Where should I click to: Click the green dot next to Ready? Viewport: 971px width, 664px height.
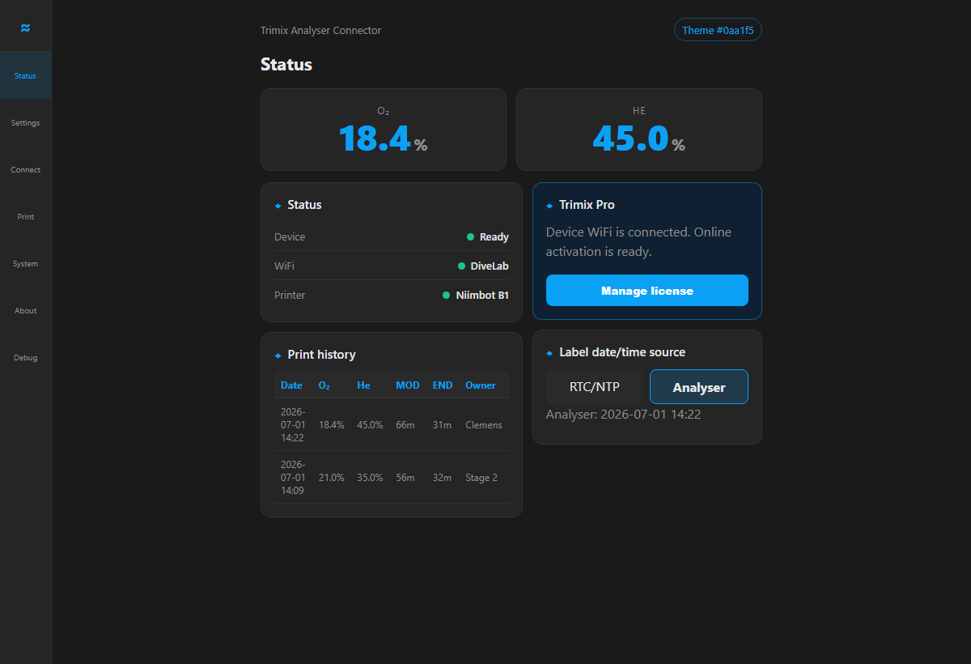pyautogui.click(x=470, y=236)
